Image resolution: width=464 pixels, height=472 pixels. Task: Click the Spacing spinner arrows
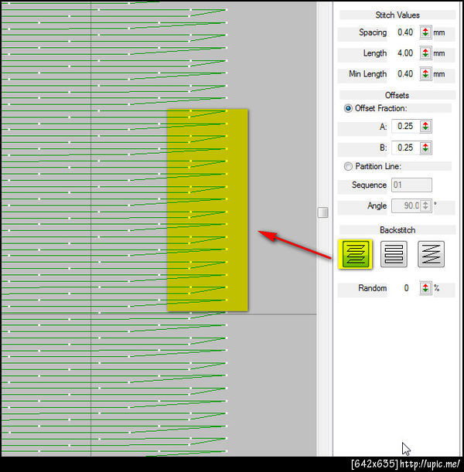[425, 32]
